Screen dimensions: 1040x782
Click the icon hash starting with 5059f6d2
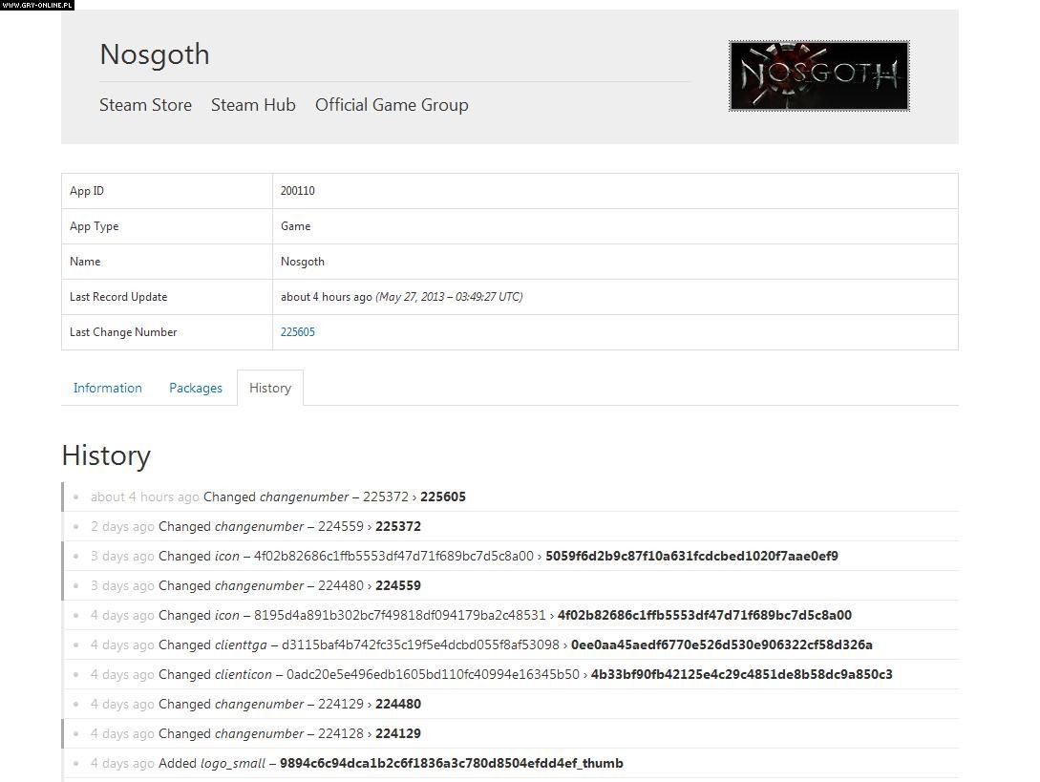pyautogui.click(x=690, y=556)
